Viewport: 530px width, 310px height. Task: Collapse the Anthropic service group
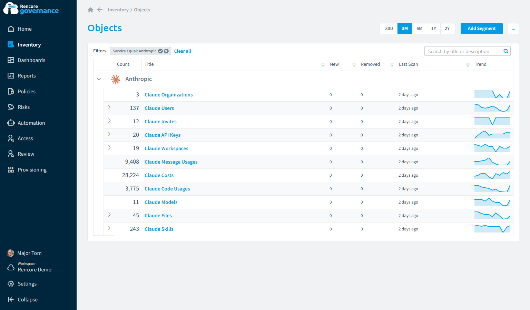(99, 79)
